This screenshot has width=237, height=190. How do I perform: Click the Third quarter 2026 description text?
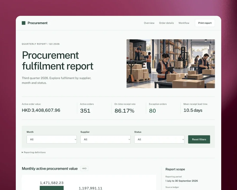pos(57,80)
